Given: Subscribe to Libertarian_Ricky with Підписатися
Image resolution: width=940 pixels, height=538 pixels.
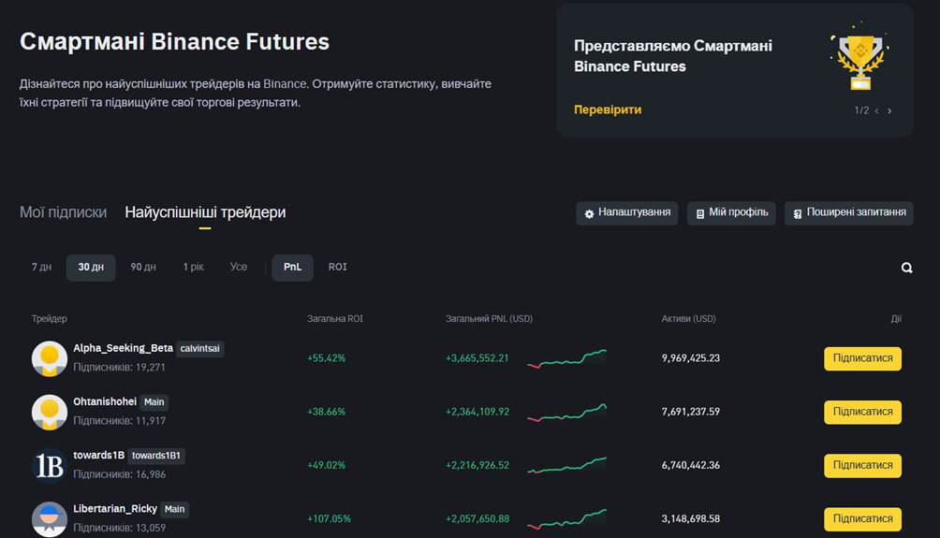Looking at the screenshot, I should (x=862, y=519).
